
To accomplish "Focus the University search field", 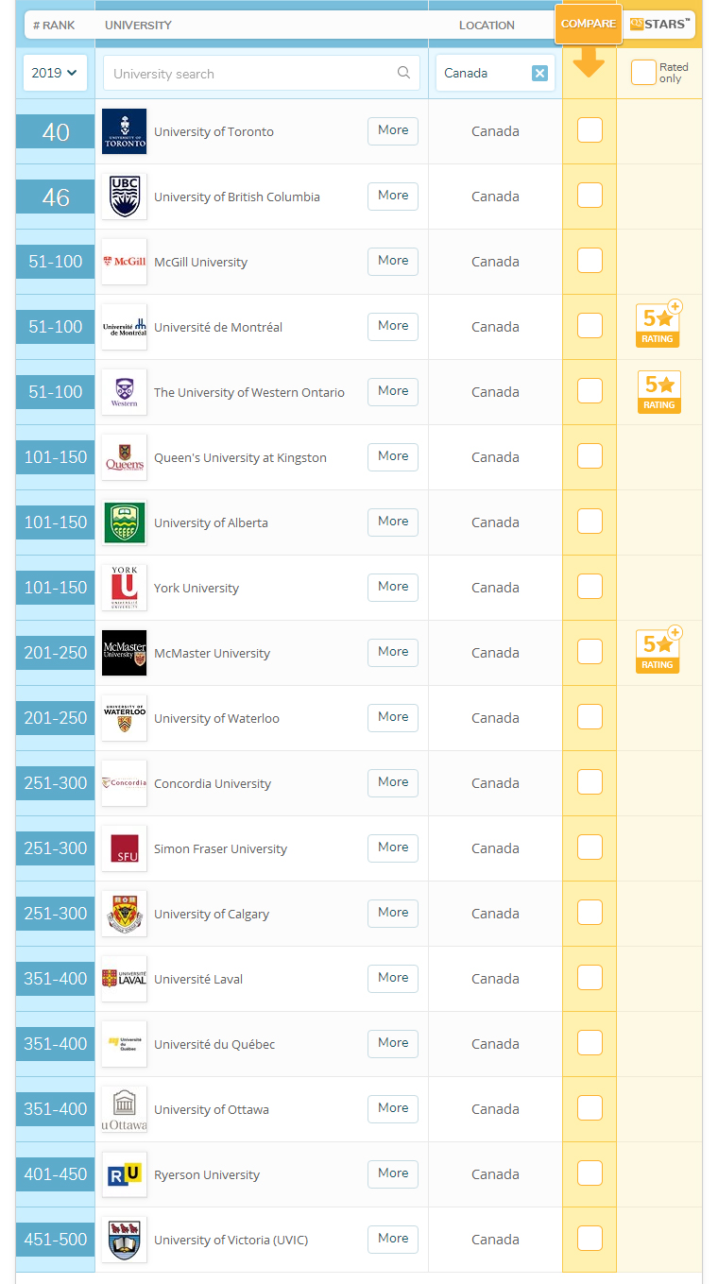I will pyautogui.click(x=250, y=74).
